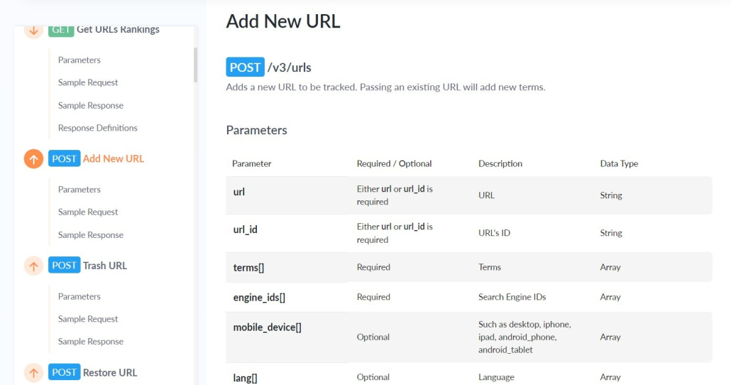Click the Parameters link under Get URLs Rankings

pos(79,60)
